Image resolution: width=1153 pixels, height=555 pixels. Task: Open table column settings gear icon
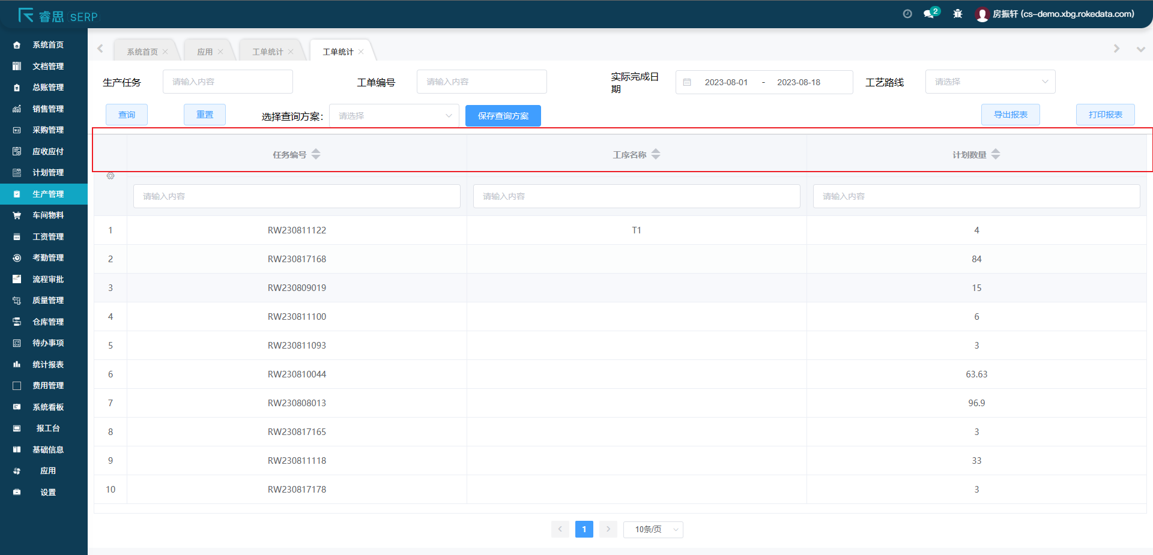coord(110,176)
